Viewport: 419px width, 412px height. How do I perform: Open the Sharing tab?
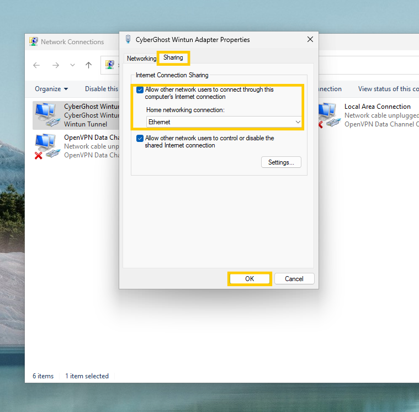point(173,58)
